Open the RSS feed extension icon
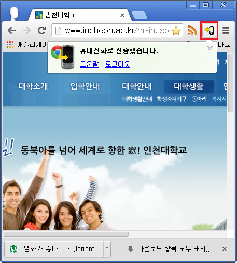The height and width of the screenshot is (263, 237). click(192, 30)
